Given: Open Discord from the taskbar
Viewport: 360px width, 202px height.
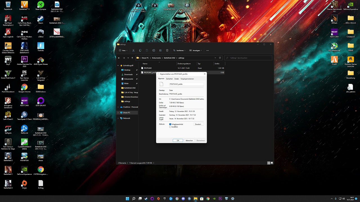Looking at the screenshot, I should (183, 199).
